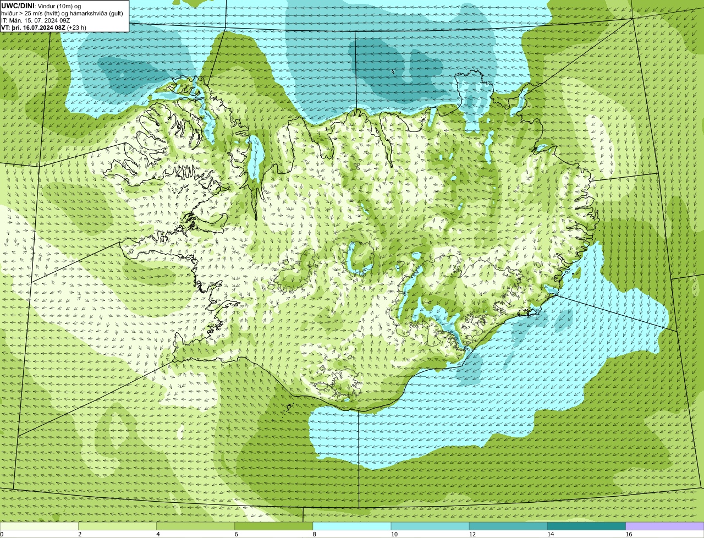Image resolution: width=704 pixels, height=538 pixels.
Task: Click the legend scale value '16'
Action: click(629, 534)
